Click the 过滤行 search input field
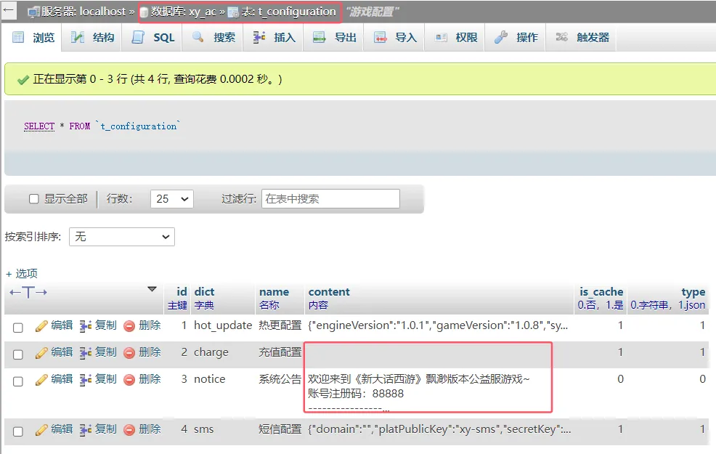 pos(330,199)
